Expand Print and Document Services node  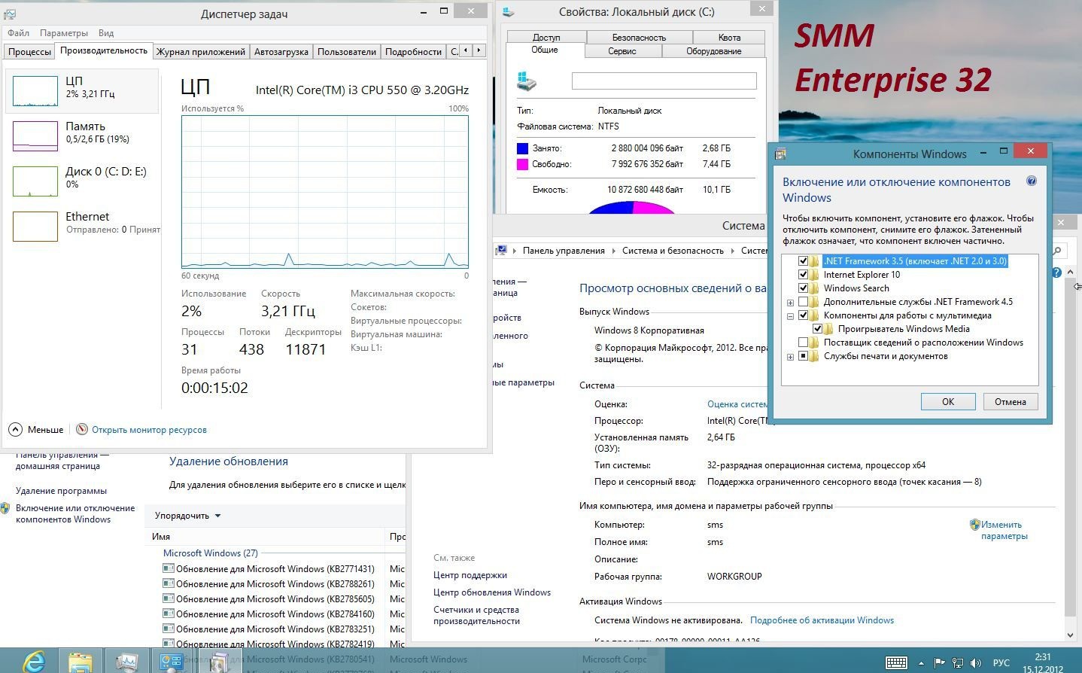tap(790, 357)
